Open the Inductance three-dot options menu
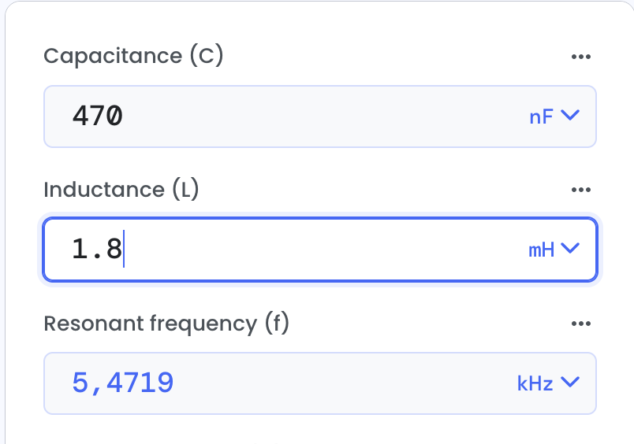Screen dimensions: 634x444 (581, 190)
